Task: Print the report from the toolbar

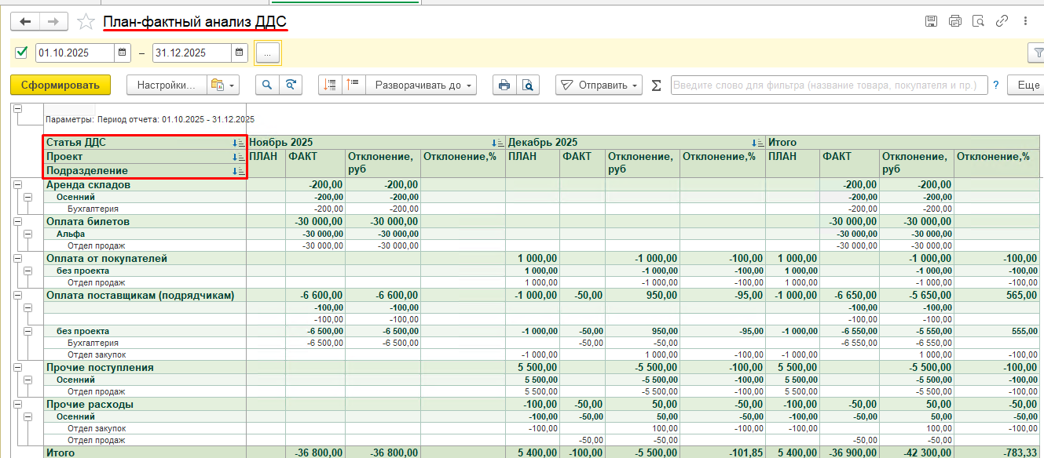Action: pos(504,85)
